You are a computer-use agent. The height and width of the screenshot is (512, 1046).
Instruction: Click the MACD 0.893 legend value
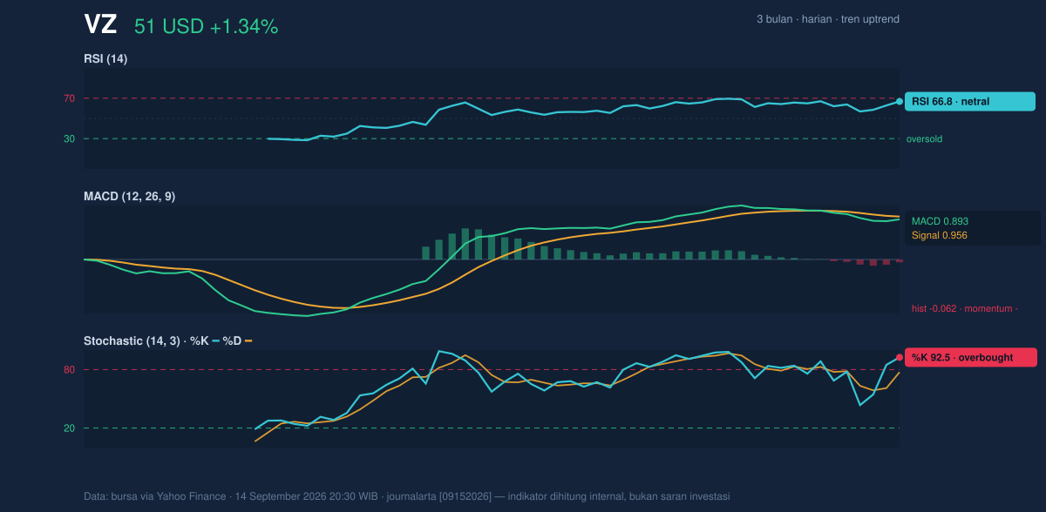940,221
